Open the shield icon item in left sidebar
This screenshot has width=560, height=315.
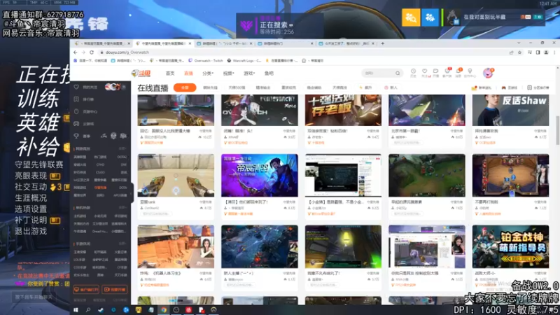click(x=85, y=111)
